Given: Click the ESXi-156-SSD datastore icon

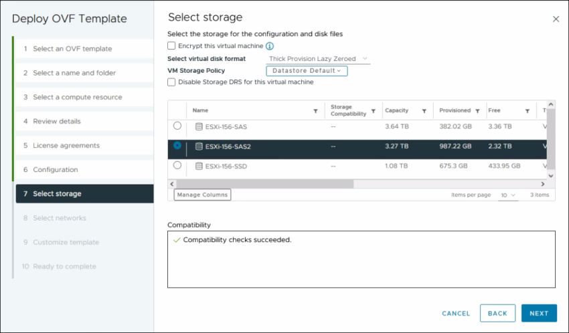Looking at the screenshot, I should [x=198, y=166].
